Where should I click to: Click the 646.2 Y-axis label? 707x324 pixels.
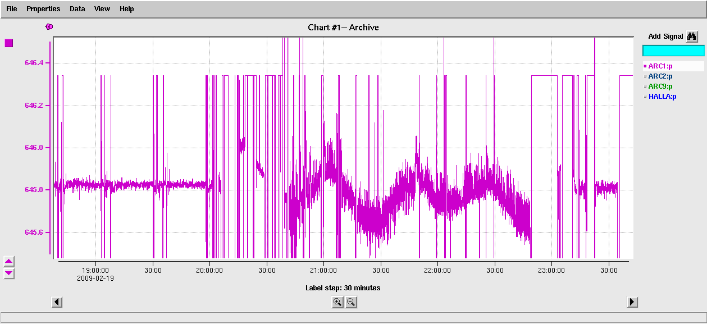tap(34, 106)
